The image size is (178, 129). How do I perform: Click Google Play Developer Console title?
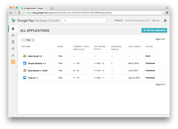(38, 20)
